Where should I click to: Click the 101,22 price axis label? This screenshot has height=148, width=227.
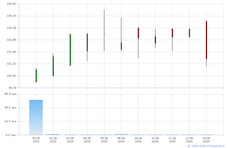[x=11, y=64]
